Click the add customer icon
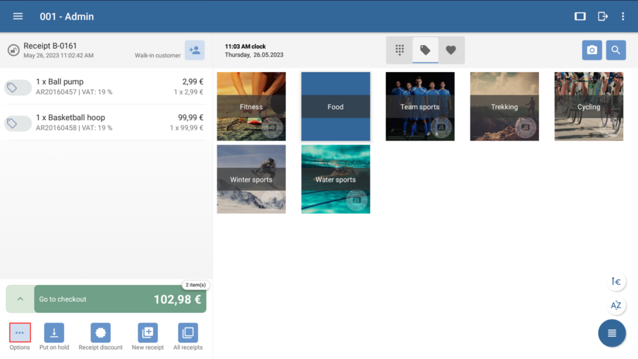 [x=194, y=50]
